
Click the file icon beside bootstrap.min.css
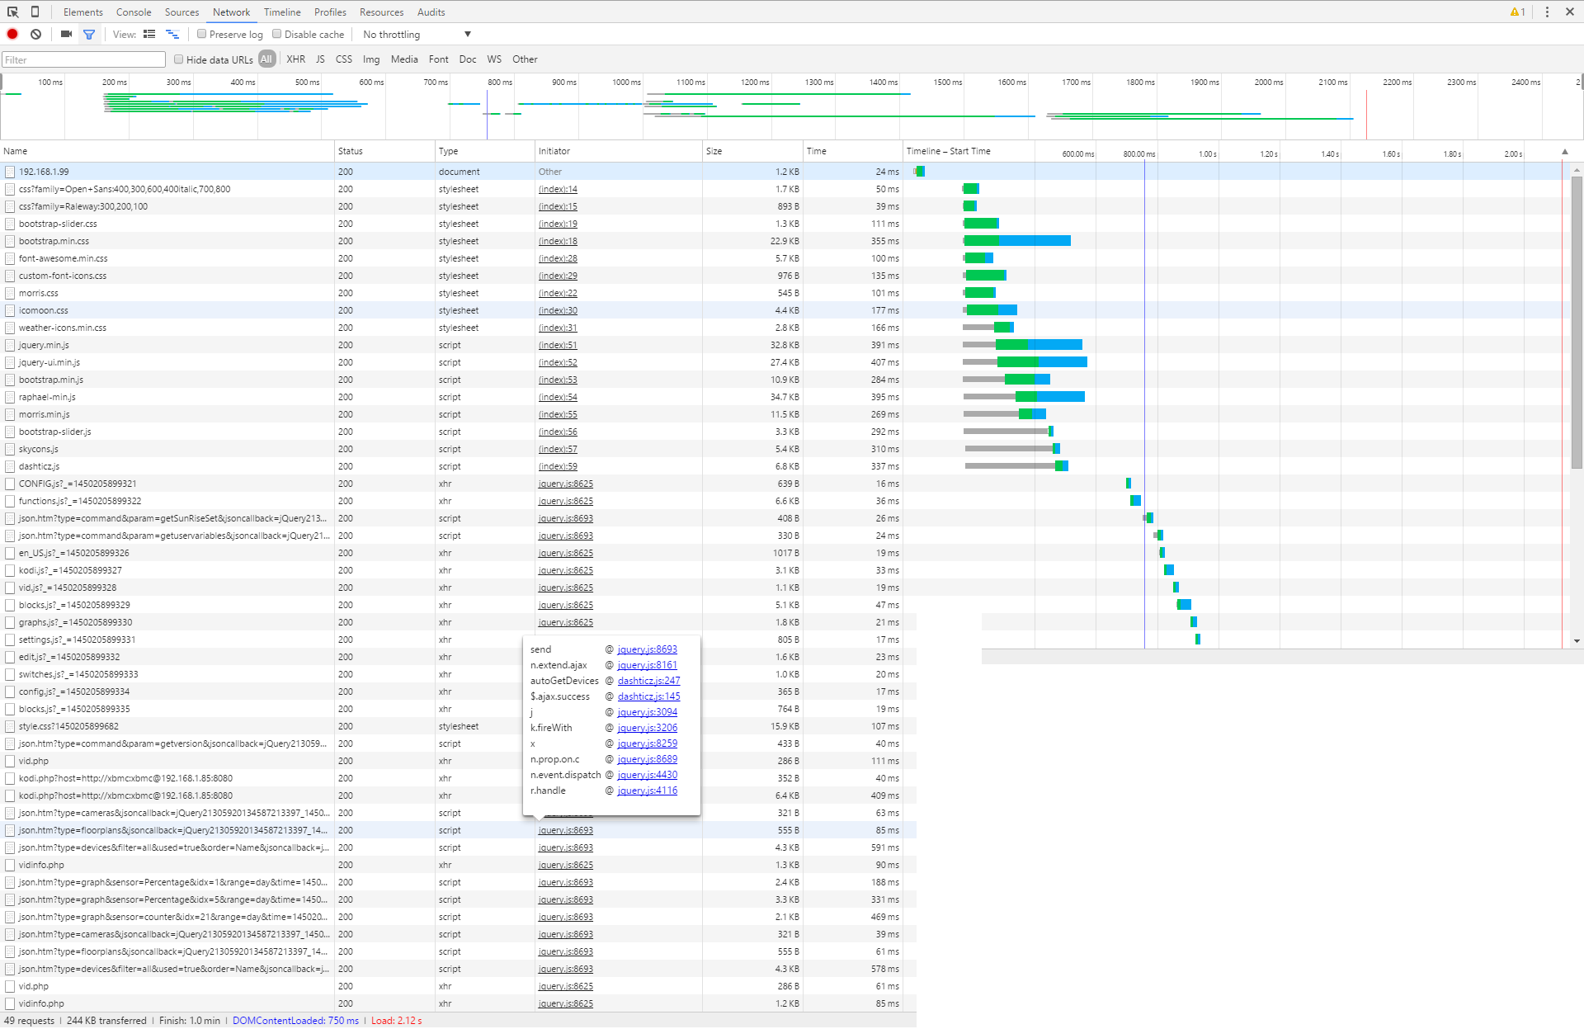click(x=10, y=241)
